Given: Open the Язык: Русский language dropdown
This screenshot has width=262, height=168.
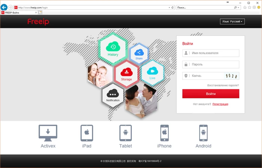Looking at the screenshot, I should [232, 22].
